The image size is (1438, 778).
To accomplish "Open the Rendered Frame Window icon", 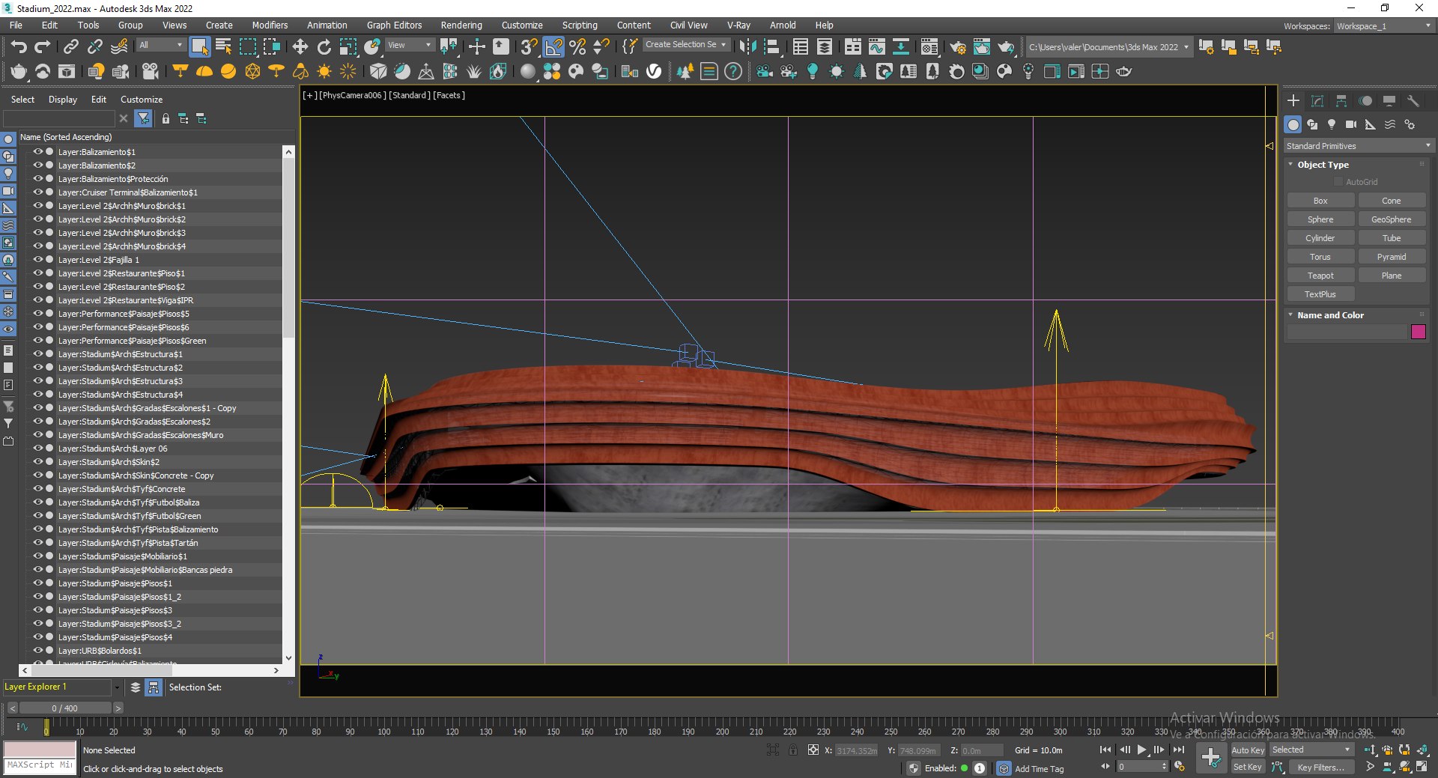I will coord(981,46).
